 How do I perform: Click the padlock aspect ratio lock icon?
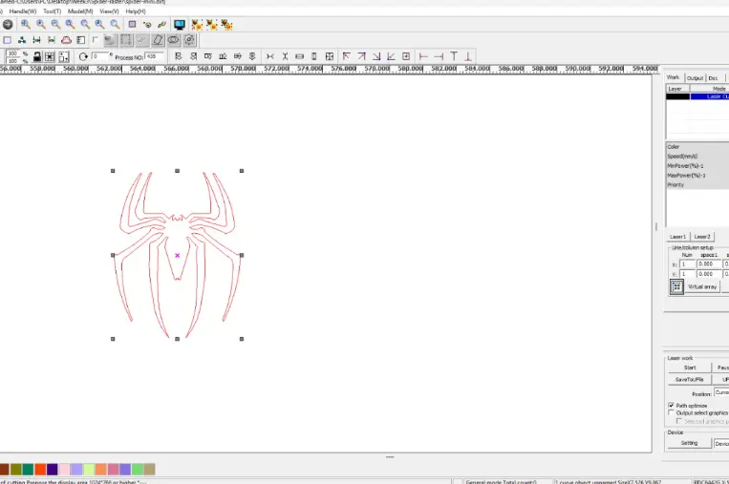coord(36,56)
